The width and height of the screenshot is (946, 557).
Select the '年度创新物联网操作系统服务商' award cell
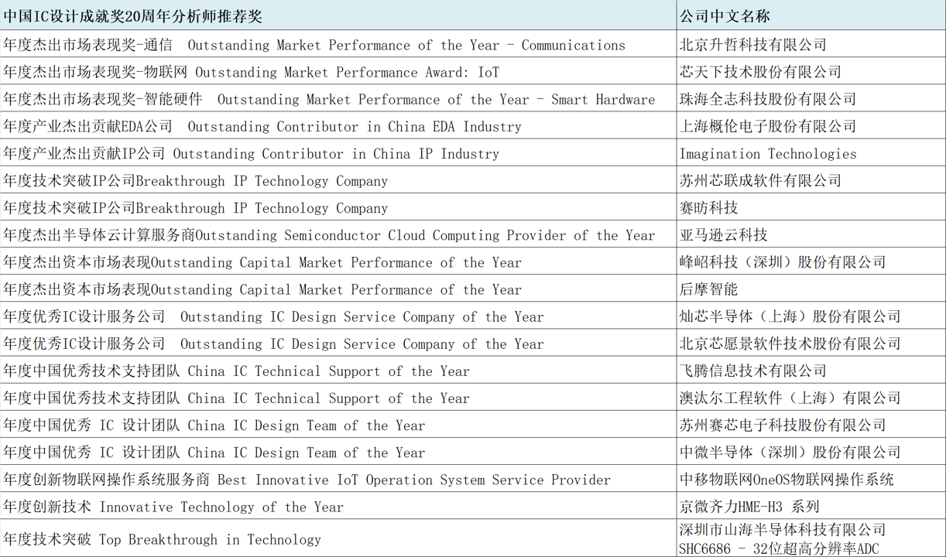point(338,479)
